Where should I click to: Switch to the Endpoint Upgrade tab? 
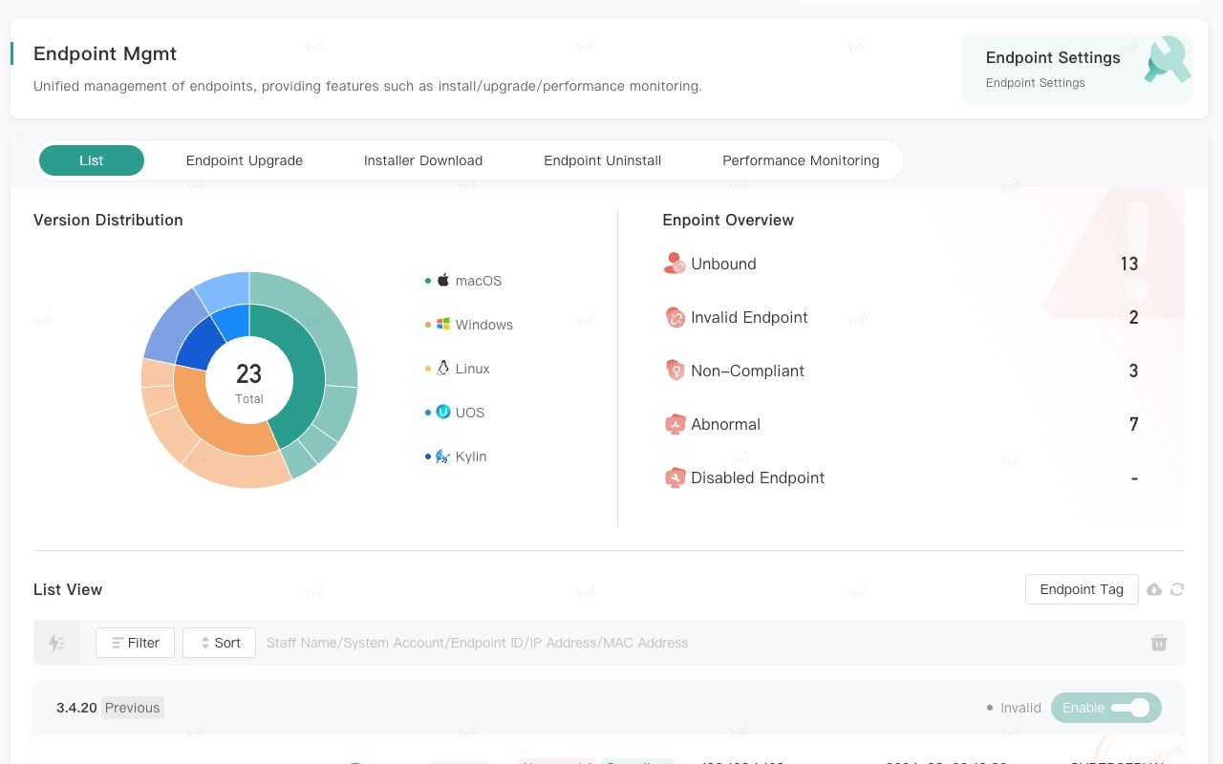245,160
